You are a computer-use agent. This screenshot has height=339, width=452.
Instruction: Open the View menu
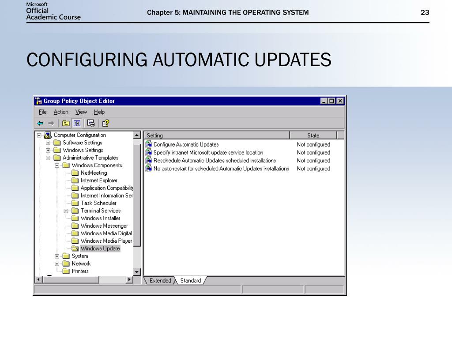[81, 112]
